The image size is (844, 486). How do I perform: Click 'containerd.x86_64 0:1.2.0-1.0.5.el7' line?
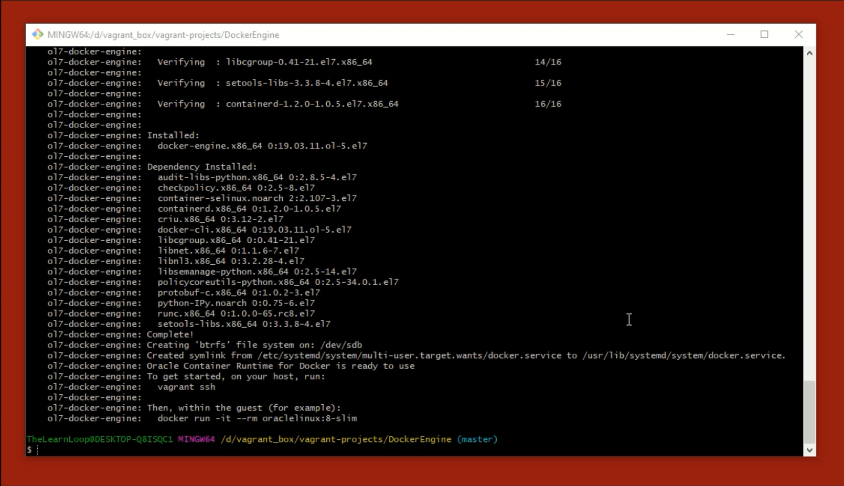coord(249,209)
